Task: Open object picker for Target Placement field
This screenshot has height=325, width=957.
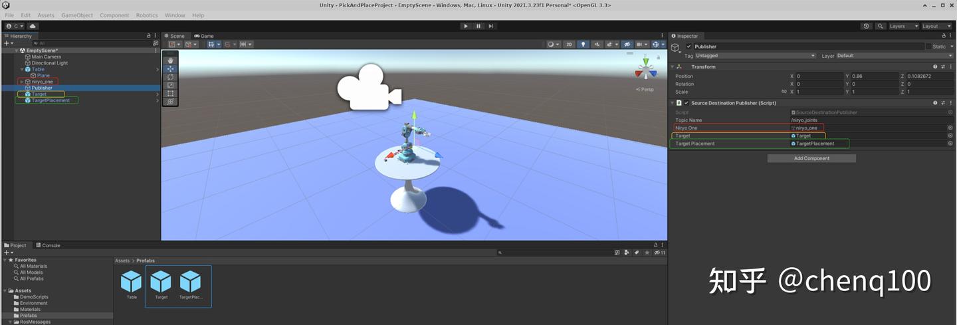Action: pos(950,144)
